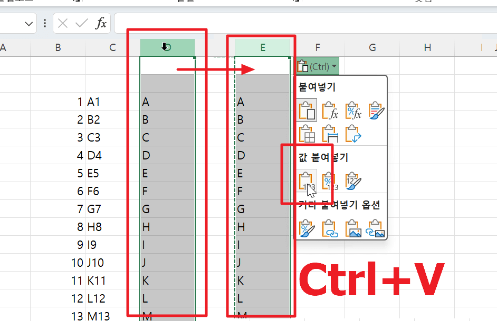
Task: Click cell containing B2 in column C
Action: (112, 119)
